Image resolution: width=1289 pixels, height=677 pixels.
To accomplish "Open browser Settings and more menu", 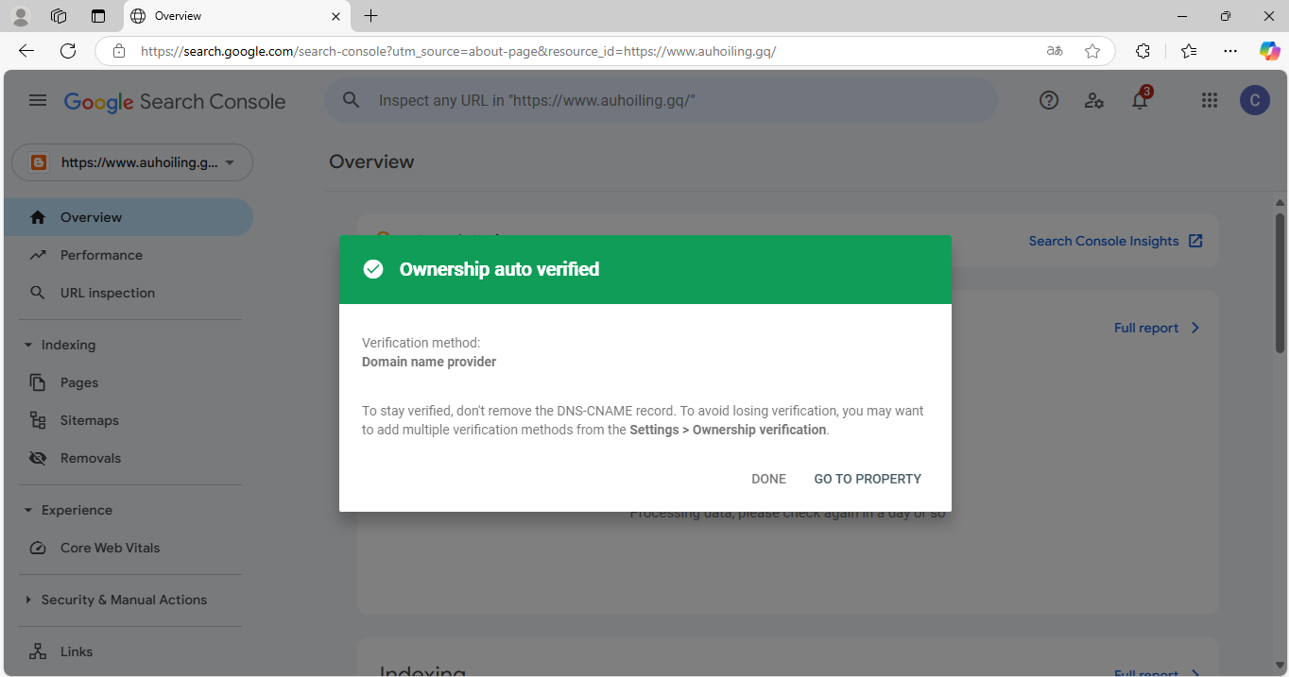I will click(x=1229, y=51).
